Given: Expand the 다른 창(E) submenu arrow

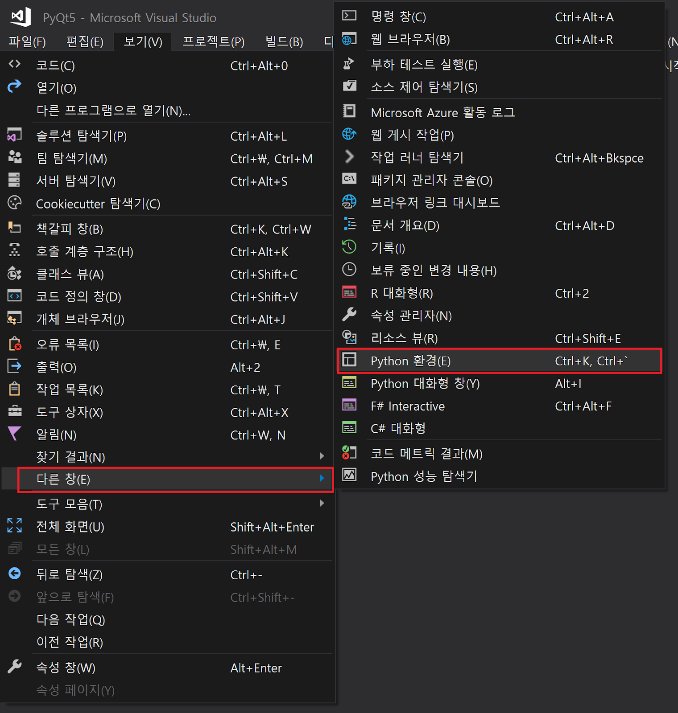Looking at the screenshot, I should coord(322,478).
